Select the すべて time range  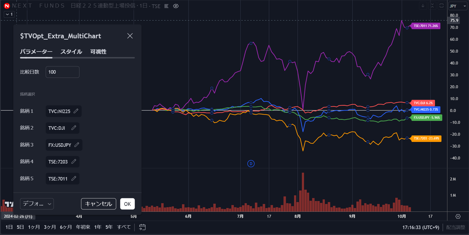pyautogui.click(x=124, y=227)
